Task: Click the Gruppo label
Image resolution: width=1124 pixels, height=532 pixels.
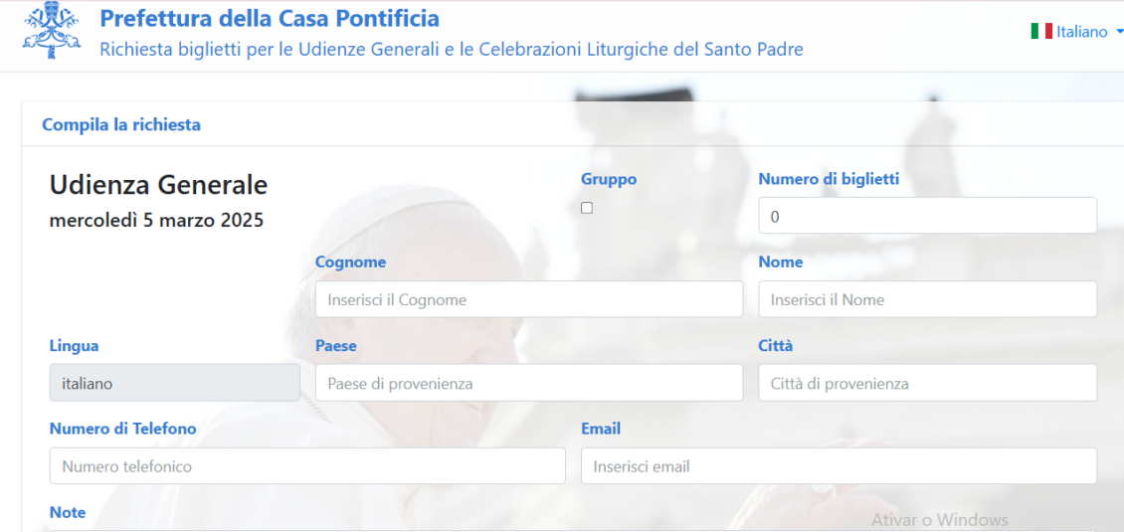Action: point(609,179)
